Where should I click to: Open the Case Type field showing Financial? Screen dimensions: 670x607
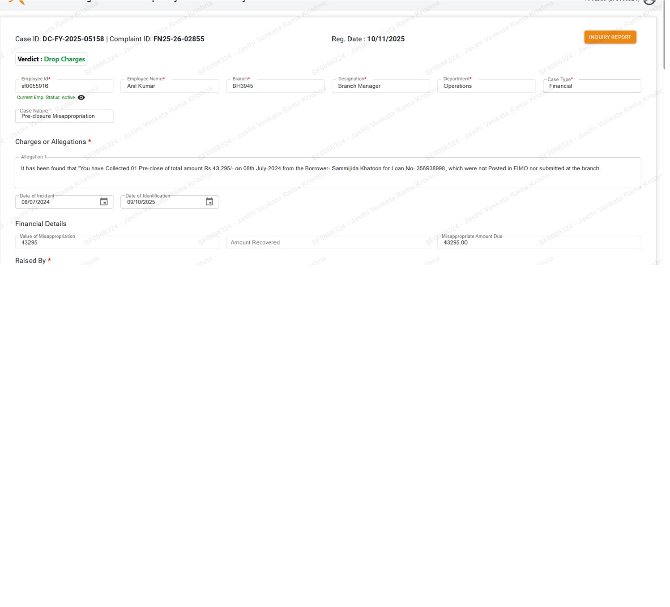591,86
